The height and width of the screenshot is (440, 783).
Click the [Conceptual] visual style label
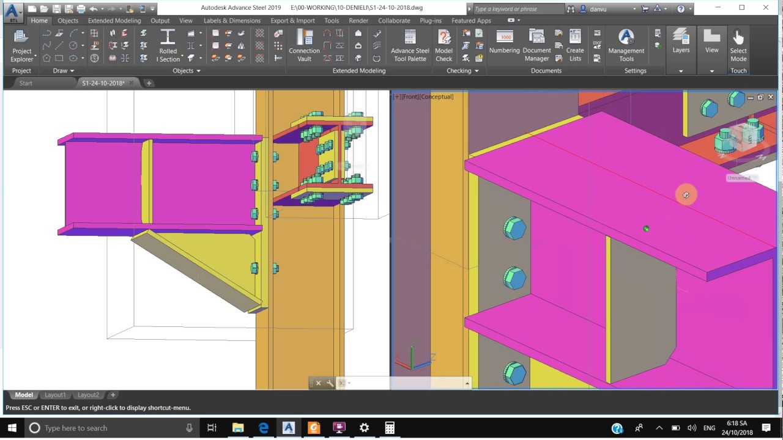pos(437,97)
